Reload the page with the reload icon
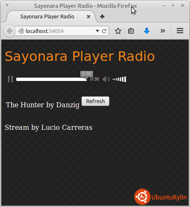This screenshot has height=207, width=190. click(x=104, y=31)
